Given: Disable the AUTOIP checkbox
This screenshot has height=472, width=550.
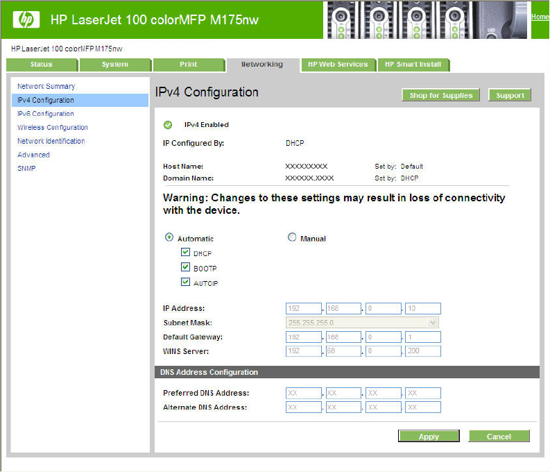Looking at the screenshot, I should (x=185, y=283).
